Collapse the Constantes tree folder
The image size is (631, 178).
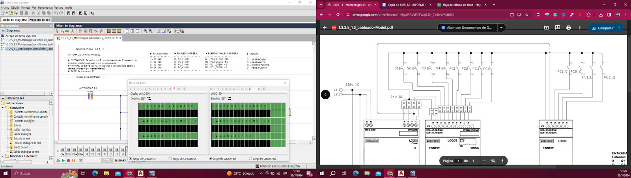(x=2, y=107)
